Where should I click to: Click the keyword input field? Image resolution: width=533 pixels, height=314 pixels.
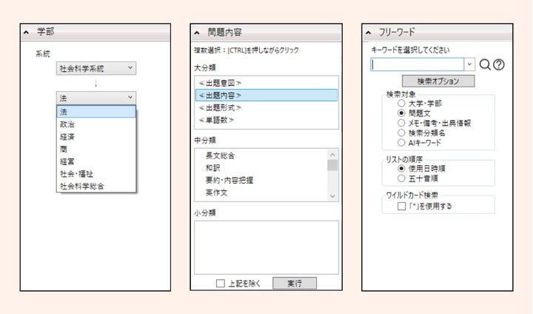[417, 64]
